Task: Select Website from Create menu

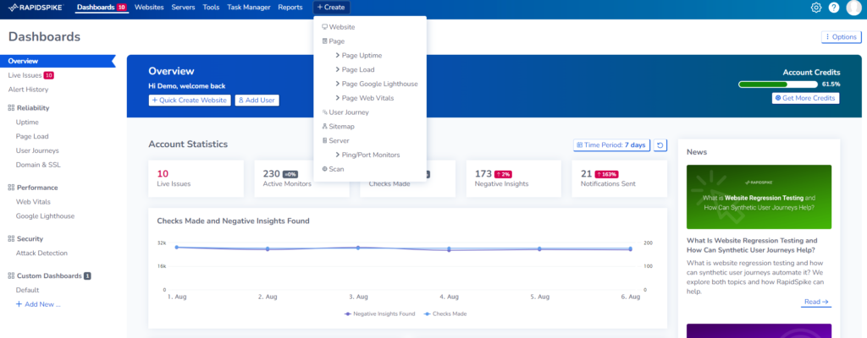Action: pyautogui.click(x=339, y=27)
